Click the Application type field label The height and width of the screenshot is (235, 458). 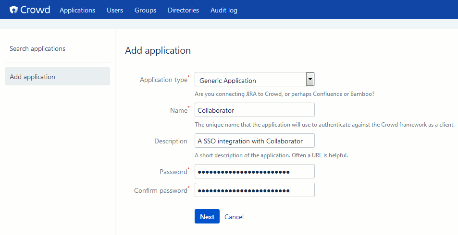163,80
